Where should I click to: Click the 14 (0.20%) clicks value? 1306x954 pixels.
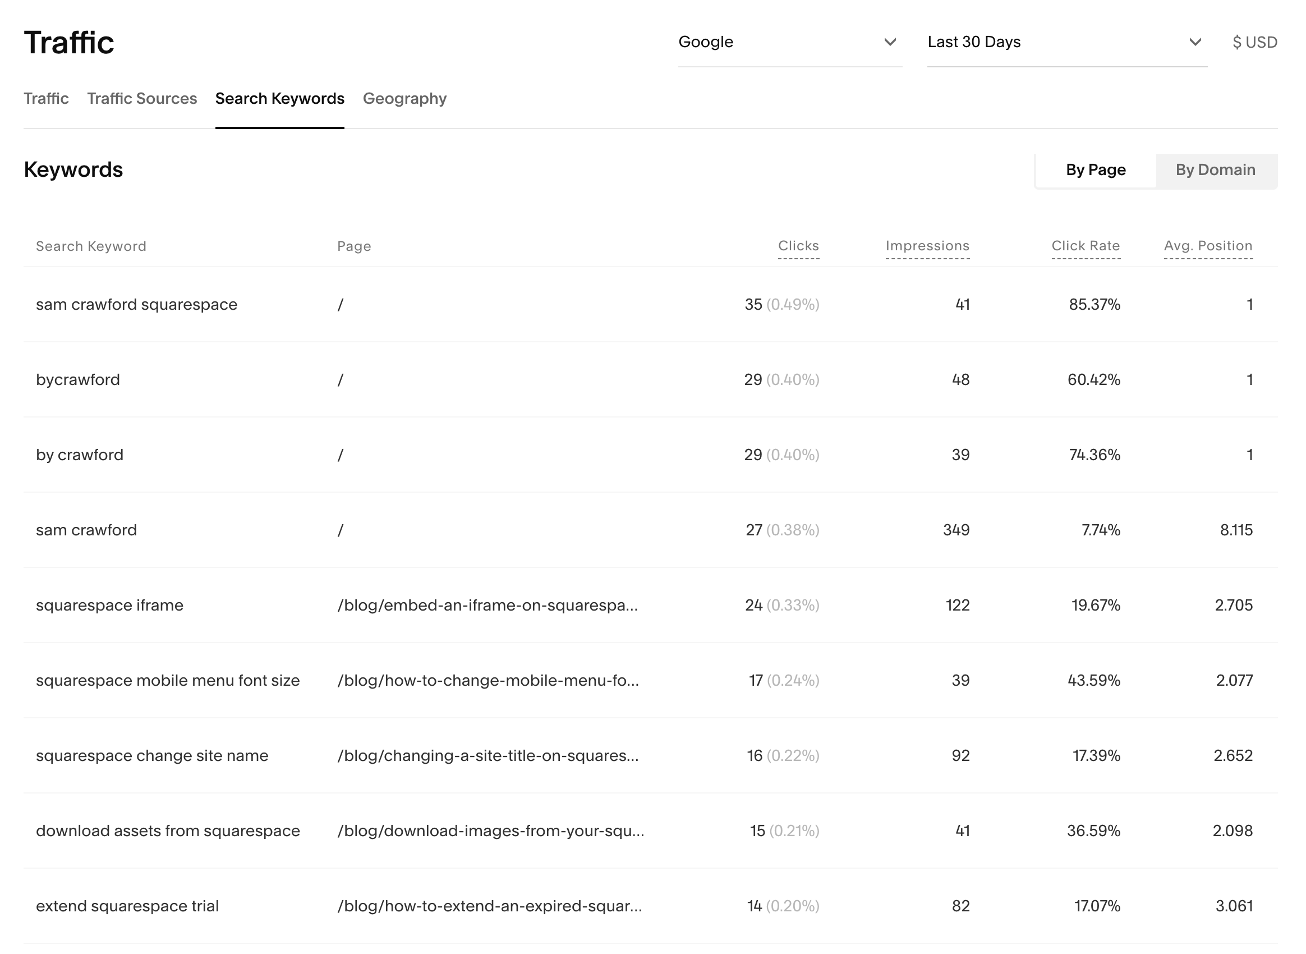tap(783, 906)
